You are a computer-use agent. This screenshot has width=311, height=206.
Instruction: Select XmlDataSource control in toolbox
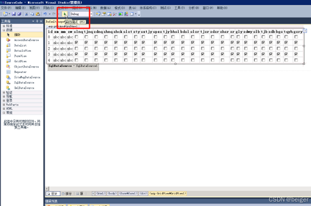click(22, 88)
